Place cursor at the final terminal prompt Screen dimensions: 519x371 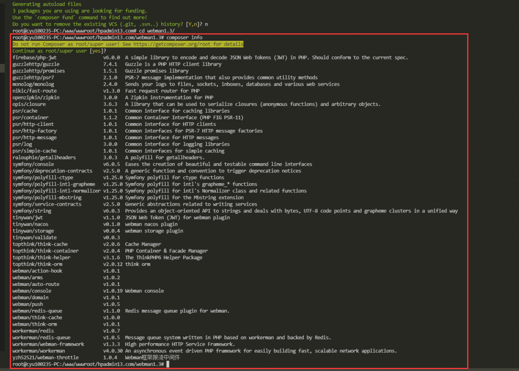tap(168, 364)
